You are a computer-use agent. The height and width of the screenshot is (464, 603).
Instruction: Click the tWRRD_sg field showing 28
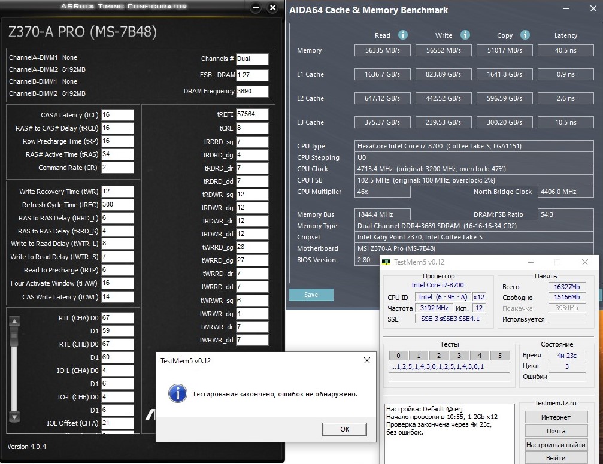tap(252, 247)
